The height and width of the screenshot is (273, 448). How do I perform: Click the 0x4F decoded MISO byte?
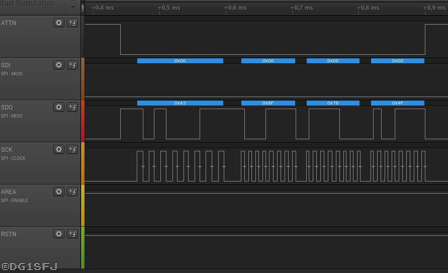tap(397, 103)
